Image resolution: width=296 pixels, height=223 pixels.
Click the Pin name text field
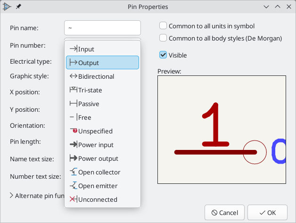(102, 28)
